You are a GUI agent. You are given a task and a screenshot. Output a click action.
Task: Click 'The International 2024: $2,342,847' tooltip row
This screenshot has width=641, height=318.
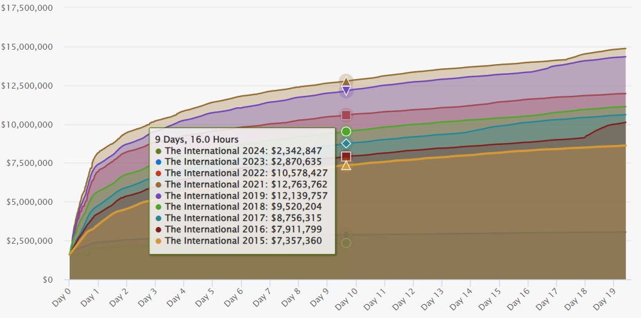pos(239,151)
